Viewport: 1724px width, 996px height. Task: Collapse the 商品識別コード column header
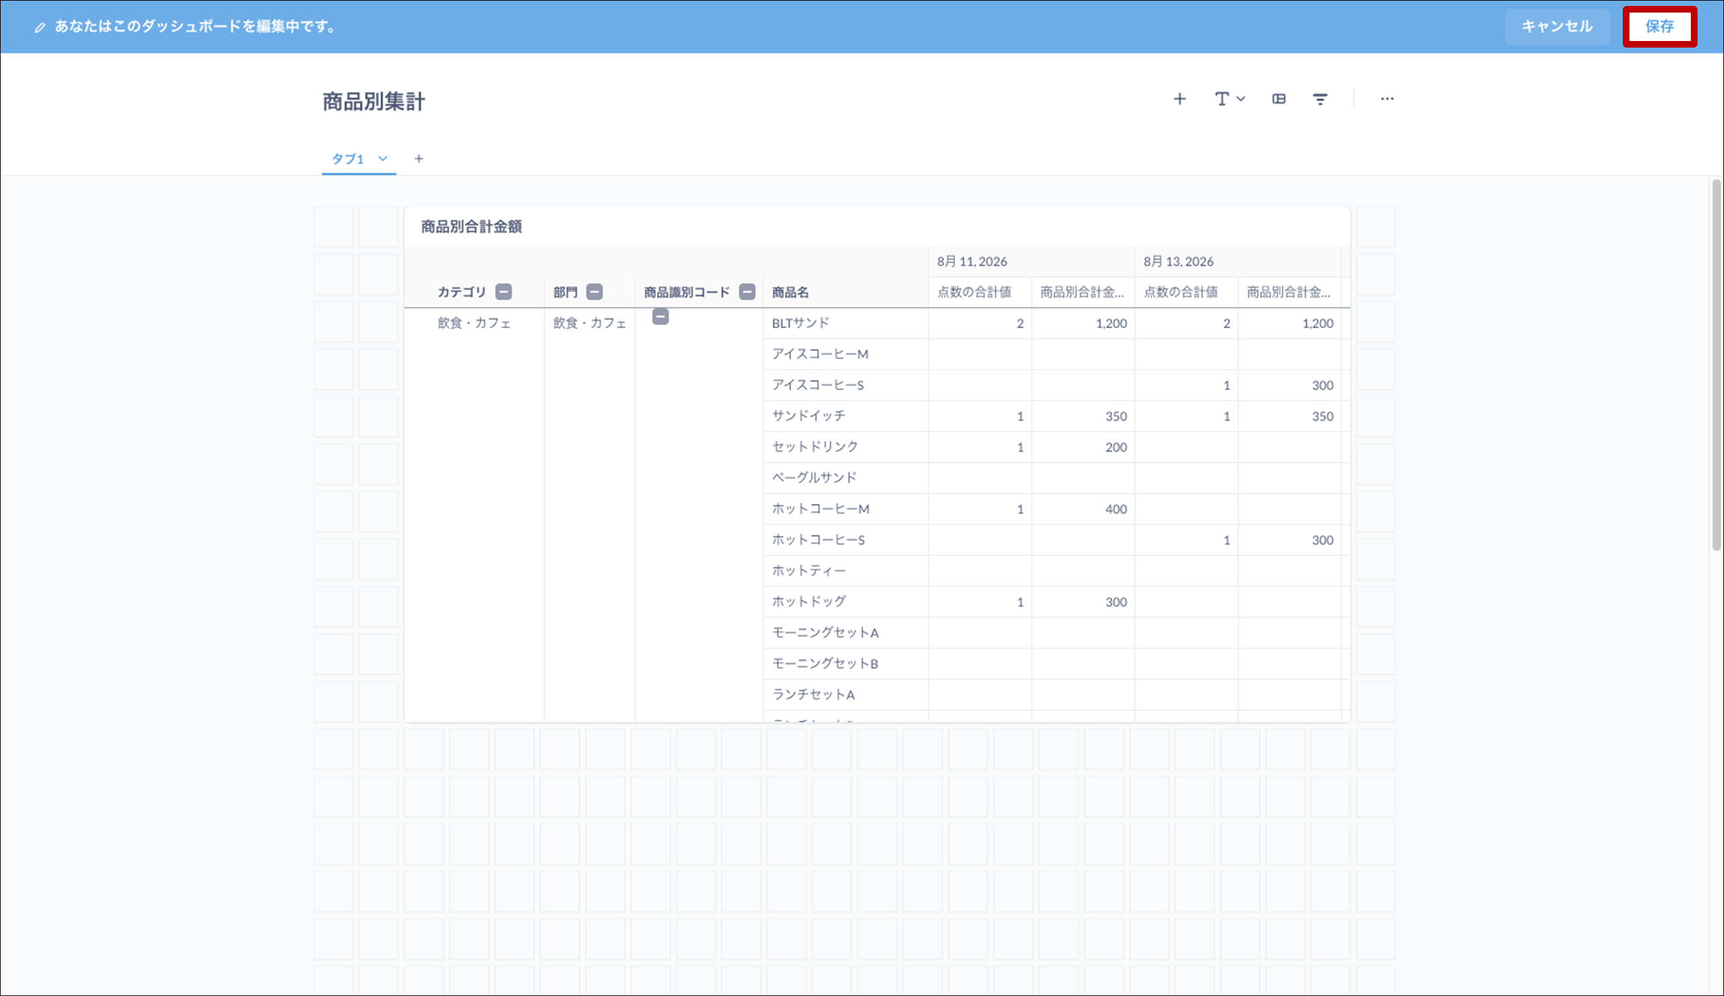point(748,292)
